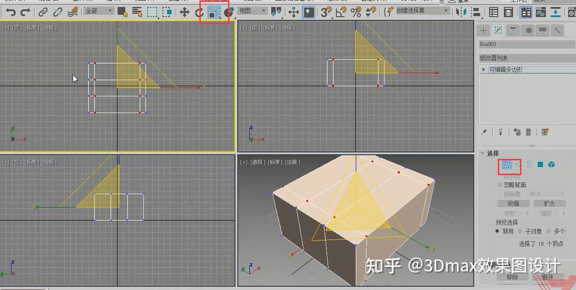576x290 pixels.
Task: Switch to the Motion command panel tab
Action: click(528, 31)
